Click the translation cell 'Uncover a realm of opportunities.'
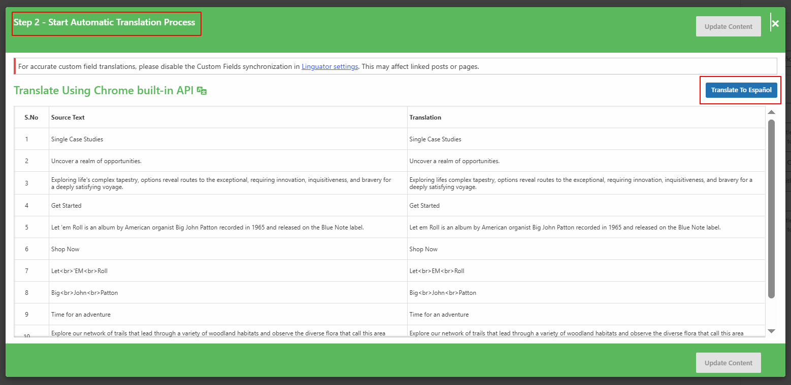Viewport: 791px width, 385px height. (454, 161)
